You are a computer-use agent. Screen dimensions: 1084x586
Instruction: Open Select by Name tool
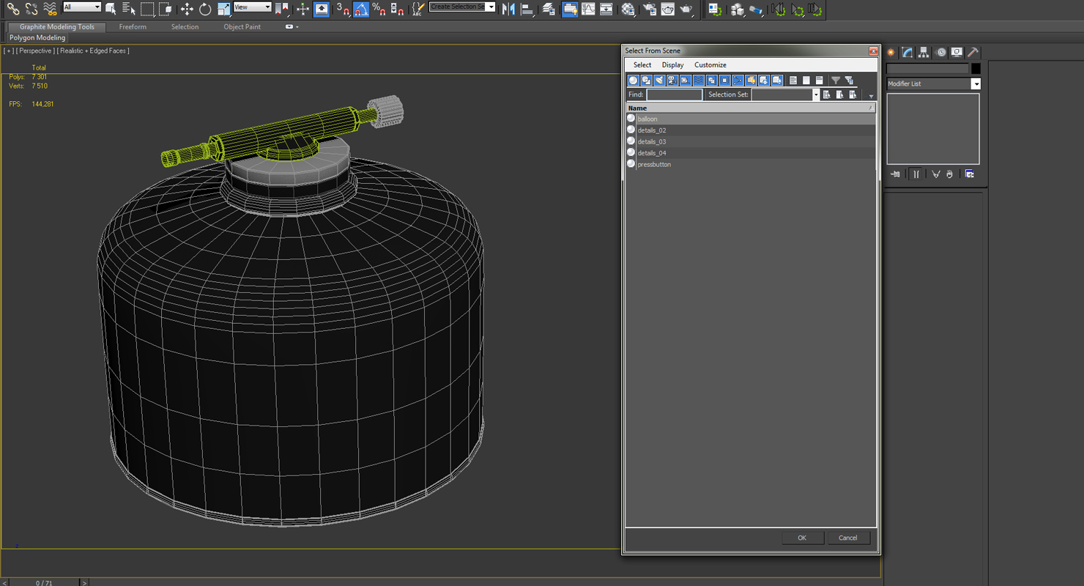pyautogui.click(x=129, y=9)
